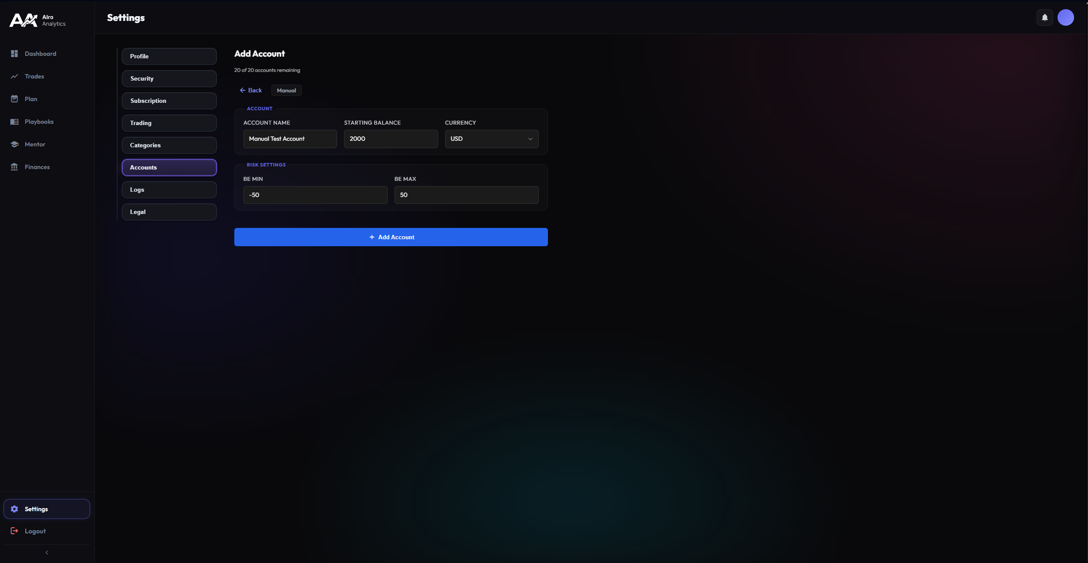Click the Plan calendar icon

(x=14, y=99)
